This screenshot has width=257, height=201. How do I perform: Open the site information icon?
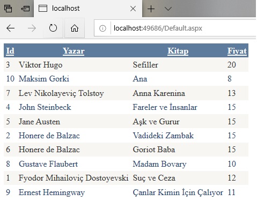[102, 28]
